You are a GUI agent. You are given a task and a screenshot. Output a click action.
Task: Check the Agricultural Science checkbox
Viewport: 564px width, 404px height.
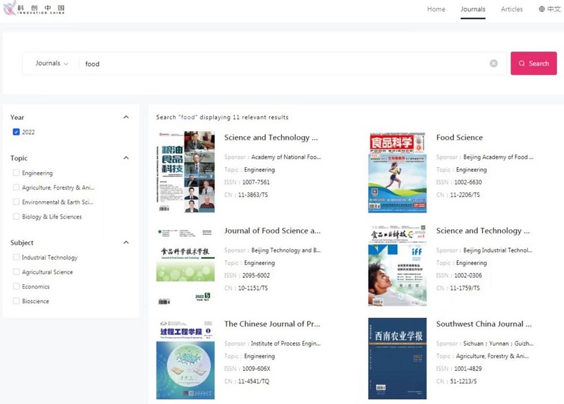(16, 272)
